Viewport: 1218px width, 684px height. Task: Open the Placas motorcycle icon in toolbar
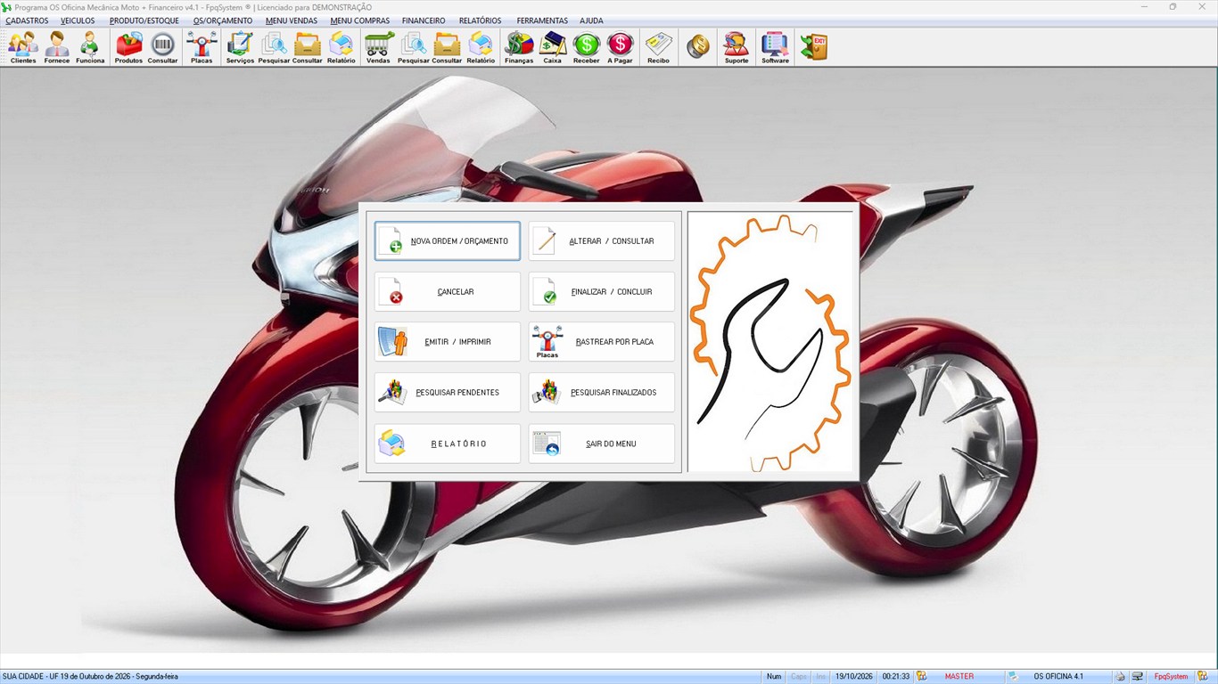(202, 47)
